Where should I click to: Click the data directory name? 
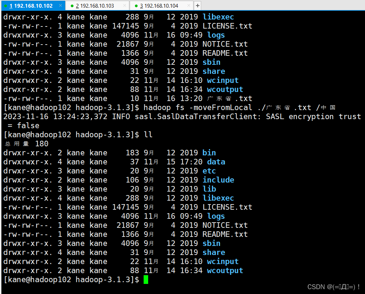[x=216, y=162]
